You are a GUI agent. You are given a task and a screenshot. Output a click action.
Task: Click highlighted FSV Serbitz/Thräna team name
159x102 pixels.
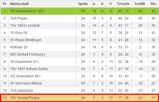tap(25, 98)
